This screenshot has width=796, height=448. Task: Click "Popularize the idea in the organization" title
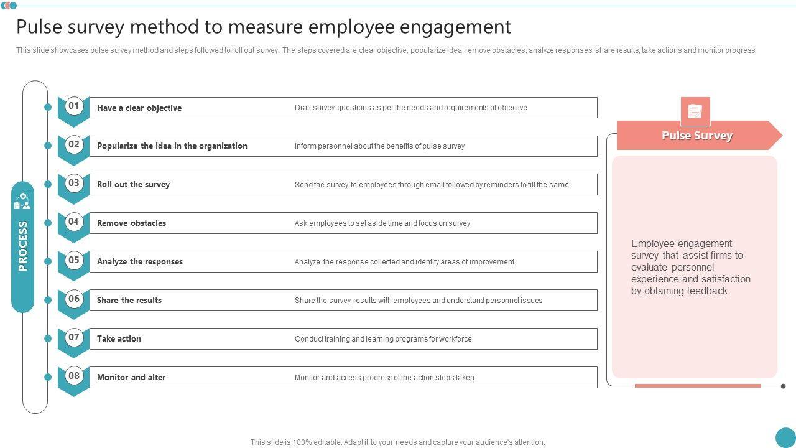click(x=172, y=146)
